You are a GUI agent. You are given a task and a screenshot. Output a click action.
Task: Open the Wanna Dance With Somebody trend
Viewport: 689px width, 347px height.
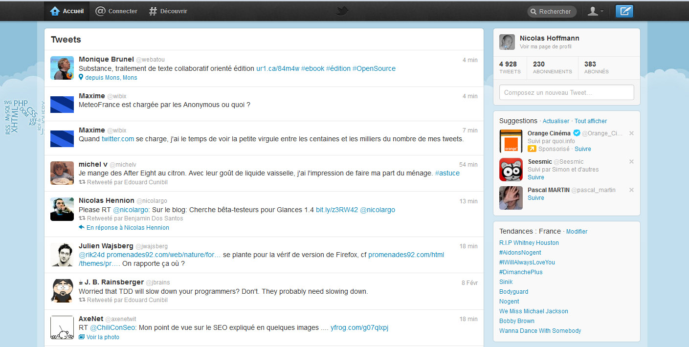pyautogui.click(x=540, y=331)
